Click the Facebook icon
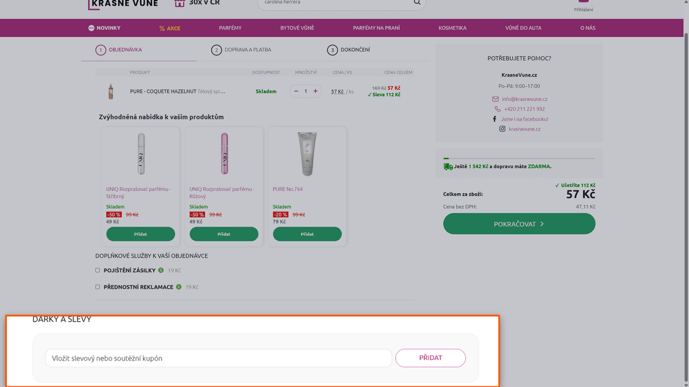The width and height of the screenshot is (689, 387). (494, 119)
